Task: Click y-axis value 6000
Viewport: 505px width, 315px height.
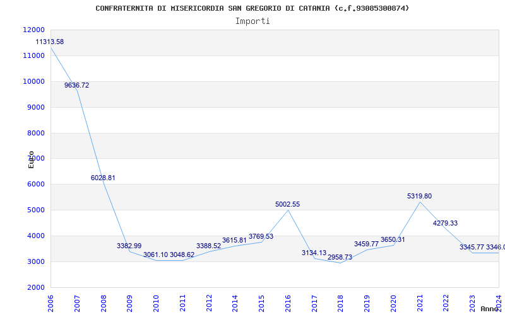Action: (35, 185)
